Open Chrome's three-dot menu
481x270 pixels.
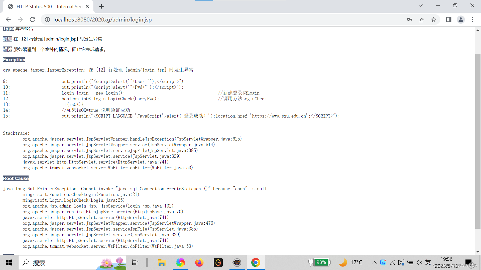click(x=473, y=19)
